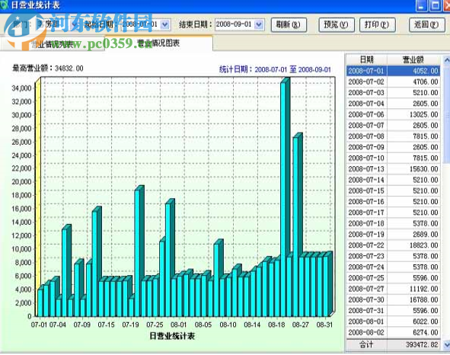Open the department dropdown
The image size is (450, 355).
(x=74, y=24)
